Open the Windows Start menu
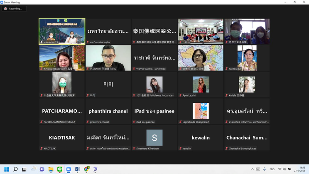The width and height of the screenshot is (309, 174). click(6, 169)
